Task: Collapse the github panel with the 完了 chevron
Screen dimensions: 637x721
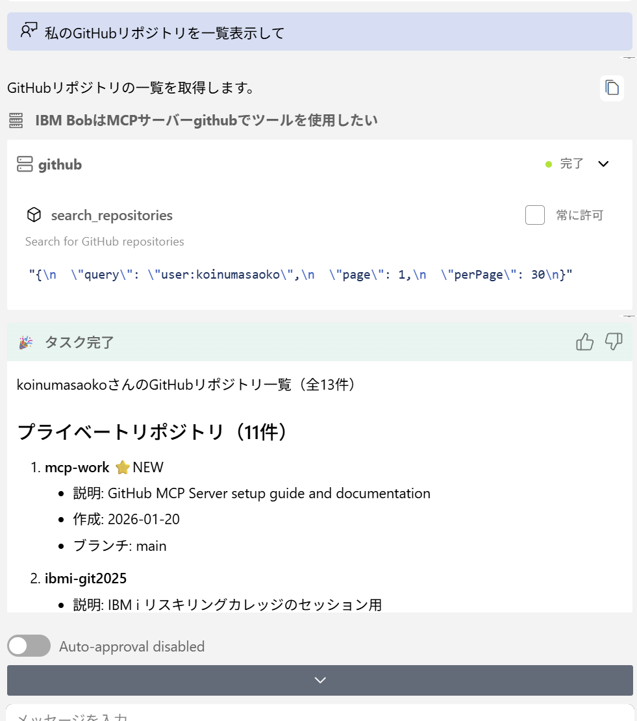Action: 603,164
